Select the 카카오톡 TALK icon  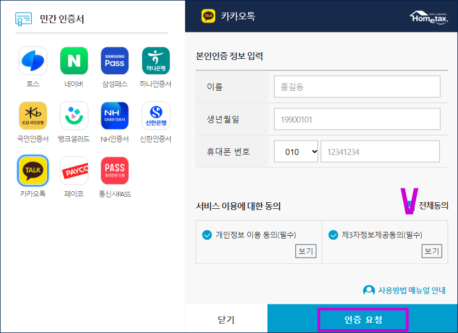coord(32,170)
